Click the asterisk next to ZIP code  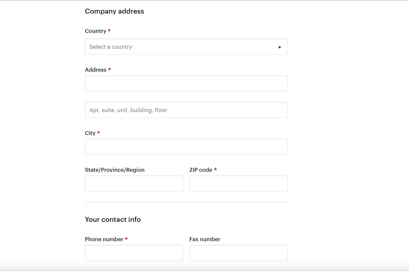[x=215, y=169]
